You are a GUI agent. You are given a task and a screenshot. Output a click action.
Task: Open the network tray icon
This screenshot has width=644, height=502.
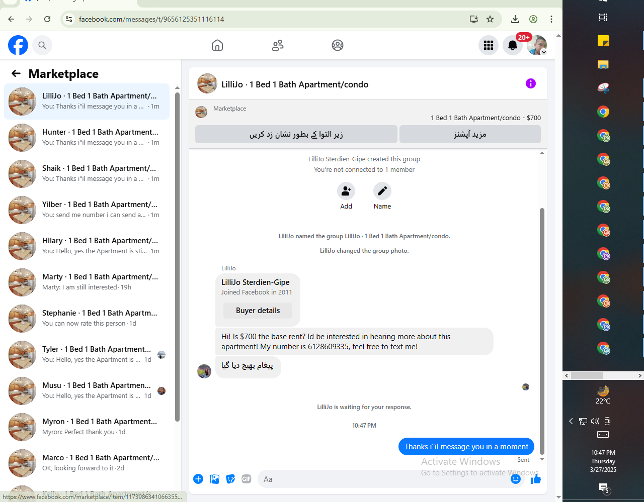click(583, 421)
